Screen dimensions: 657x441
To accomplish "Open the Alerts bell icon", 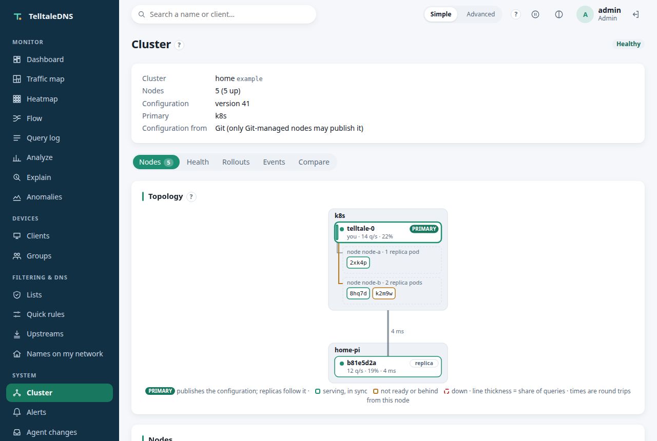I will (17, 412).
